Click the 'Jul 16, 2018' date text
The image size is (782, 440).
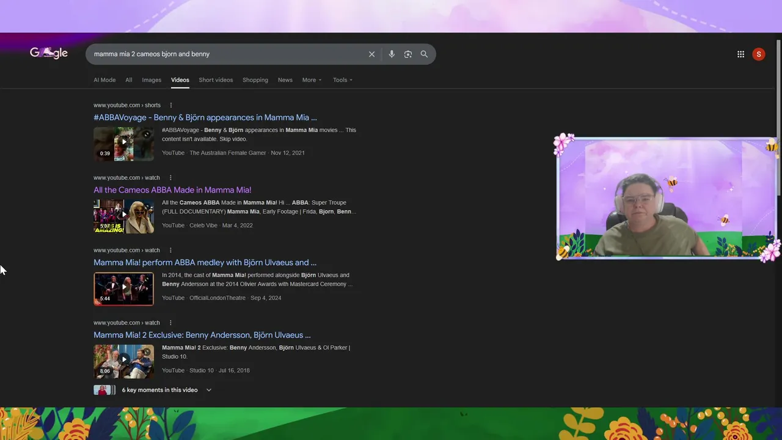(235, 370)
